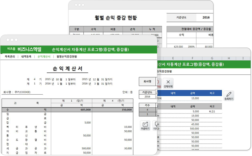Click the blue 비고 column header
Screen dimensions: 252x156
point(212,93)
